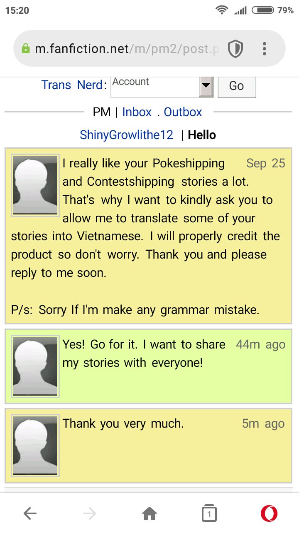Tap the green padlock security icon
The image size is (299, 533).
coord(26,49)
